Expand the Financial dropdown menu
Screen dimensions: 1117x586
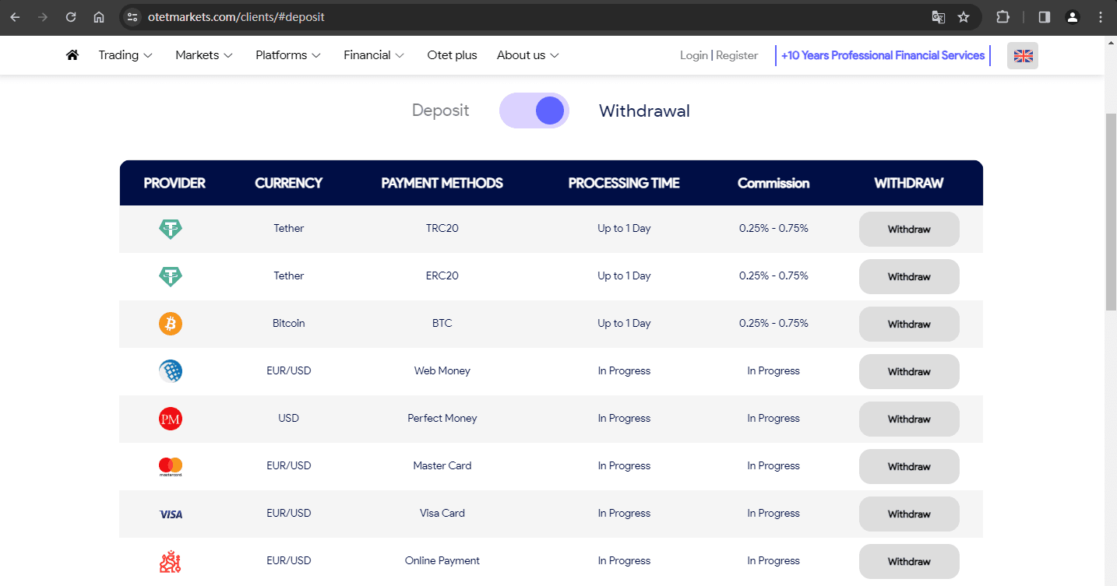click(x=374, y=55)
